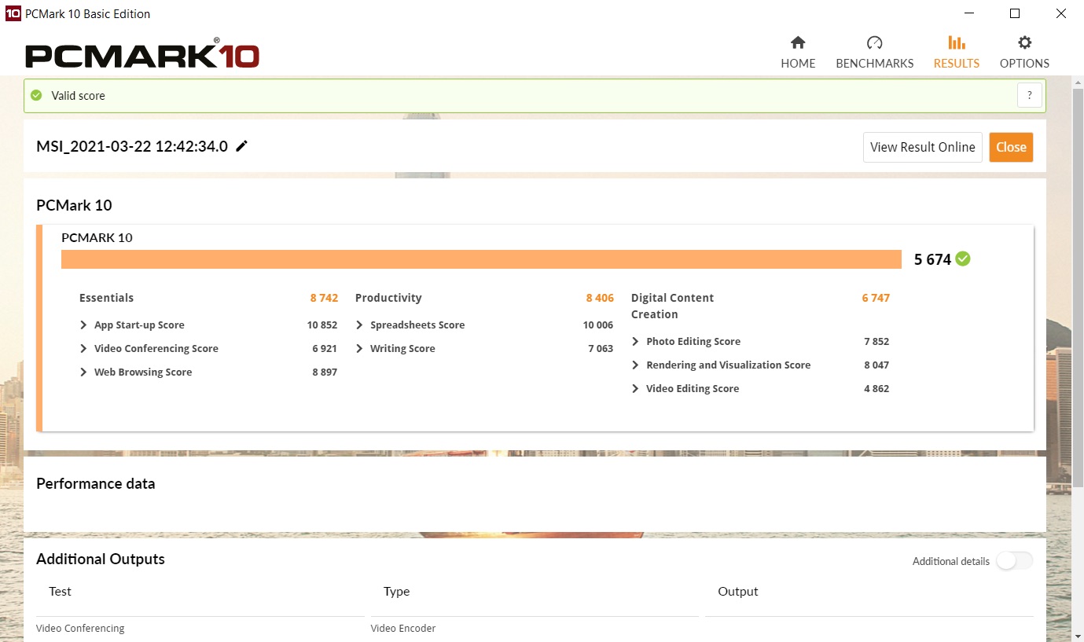
Task: Click the Video Editing score value 4 862
Action: (876, 388)
